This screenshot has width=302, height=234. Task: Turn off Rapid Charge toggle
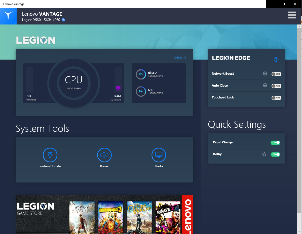[x=275, y=143]
